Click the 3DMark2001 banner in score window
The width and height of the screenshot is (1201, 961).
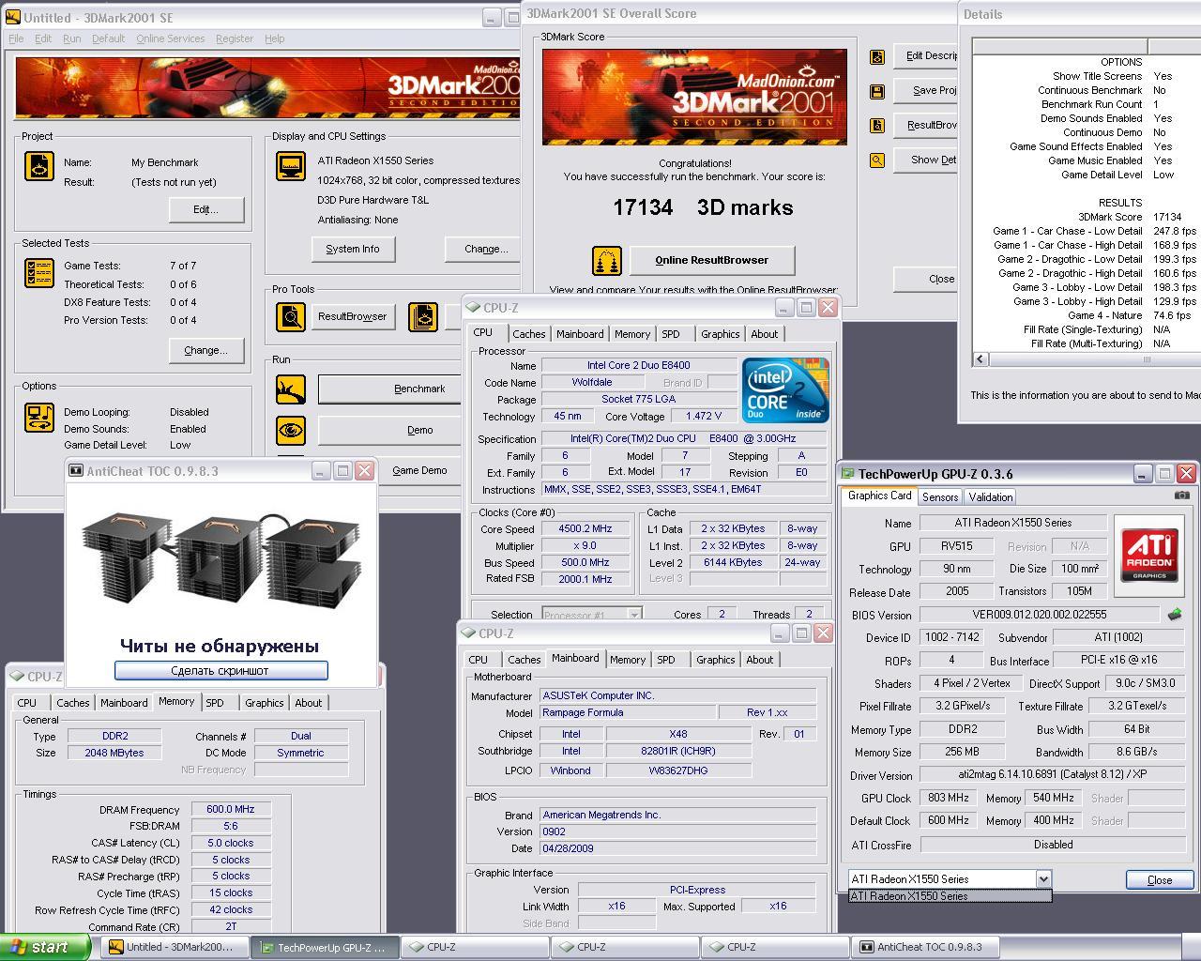coord(694,98)
